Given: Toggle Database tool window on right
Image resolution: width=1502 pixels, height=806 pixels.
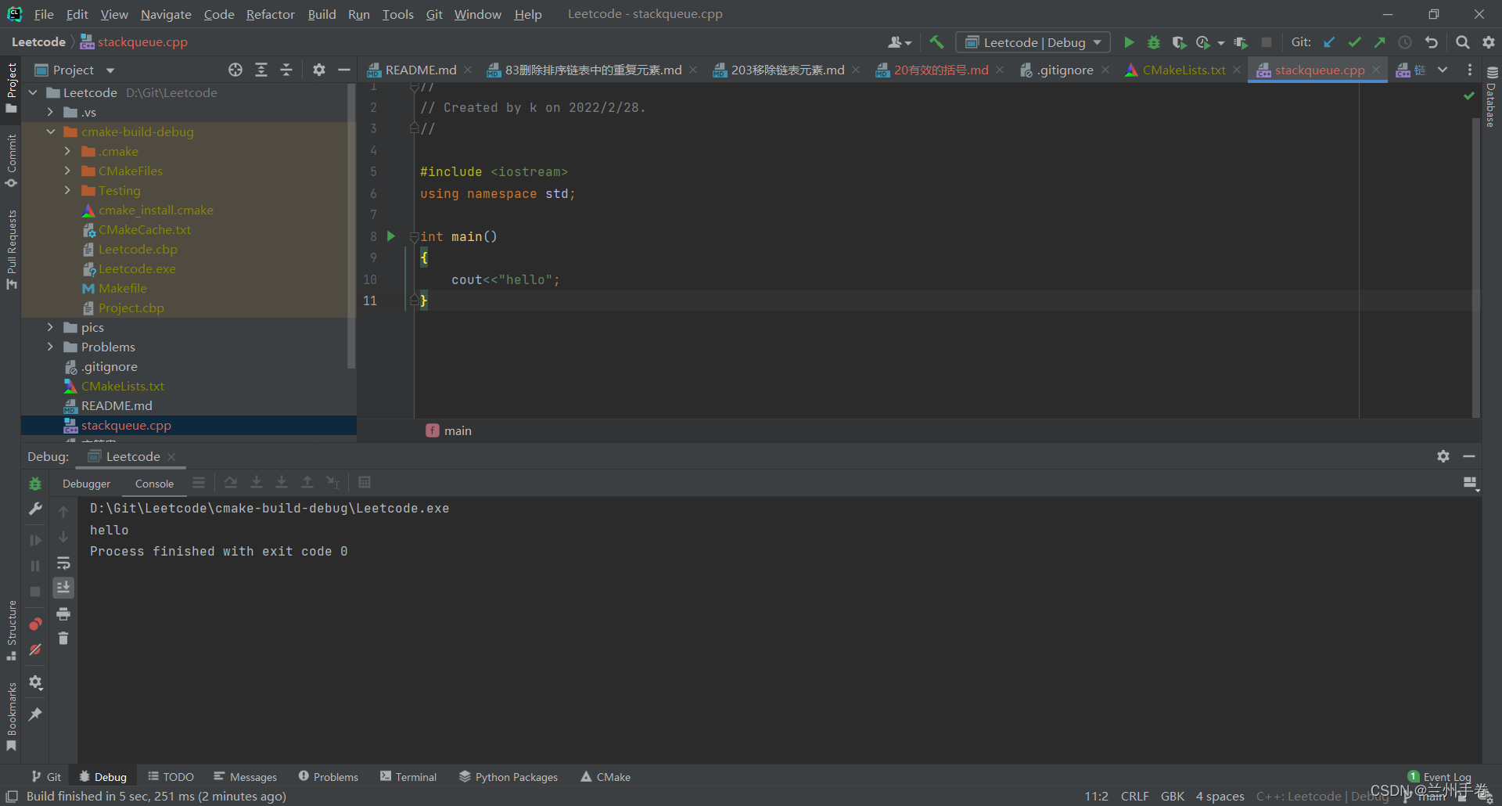Looking at the screenshot, I should point(1491,97).
